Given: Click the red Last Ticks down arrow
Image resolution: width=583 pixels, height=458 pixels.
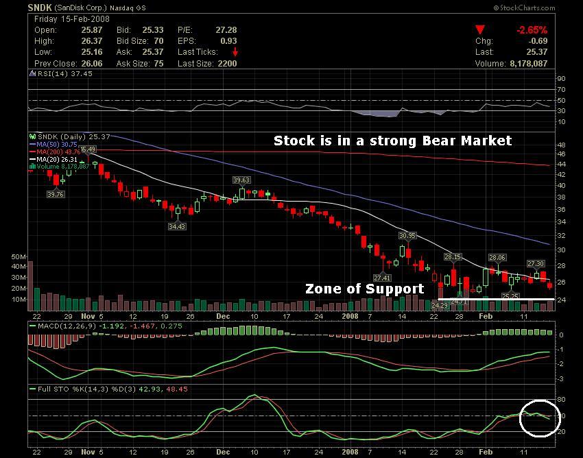Looking at the screenshot, I should click(235, 52).
